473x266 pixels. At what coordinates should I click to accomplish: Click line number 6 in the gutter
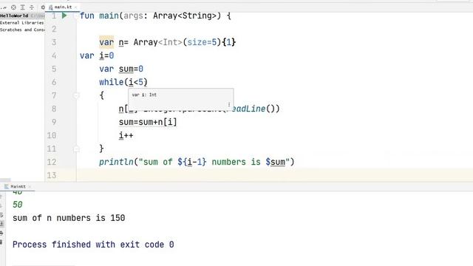point(54,82)
